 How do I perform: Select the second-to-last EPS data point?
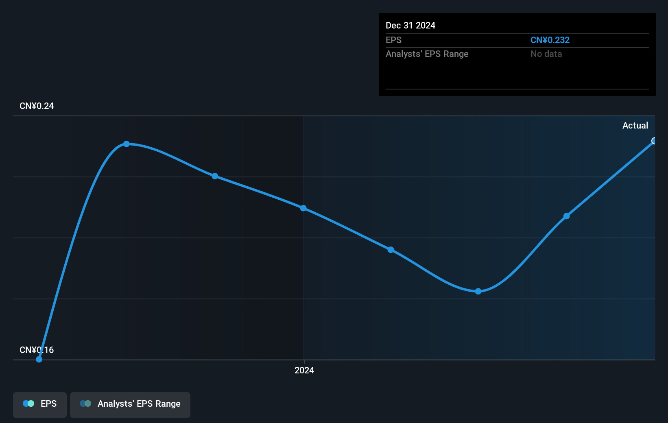[566, 216]
